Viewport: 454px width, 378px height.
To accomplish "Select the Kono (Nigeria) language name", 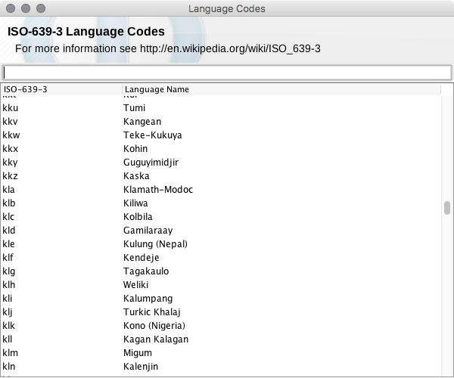I will (154, 325).
